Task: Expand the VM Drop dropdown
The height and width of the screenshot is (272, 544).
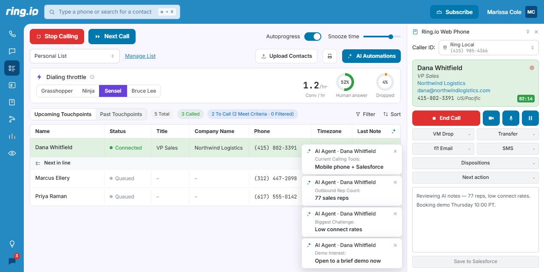Action: tap(443, 134)
